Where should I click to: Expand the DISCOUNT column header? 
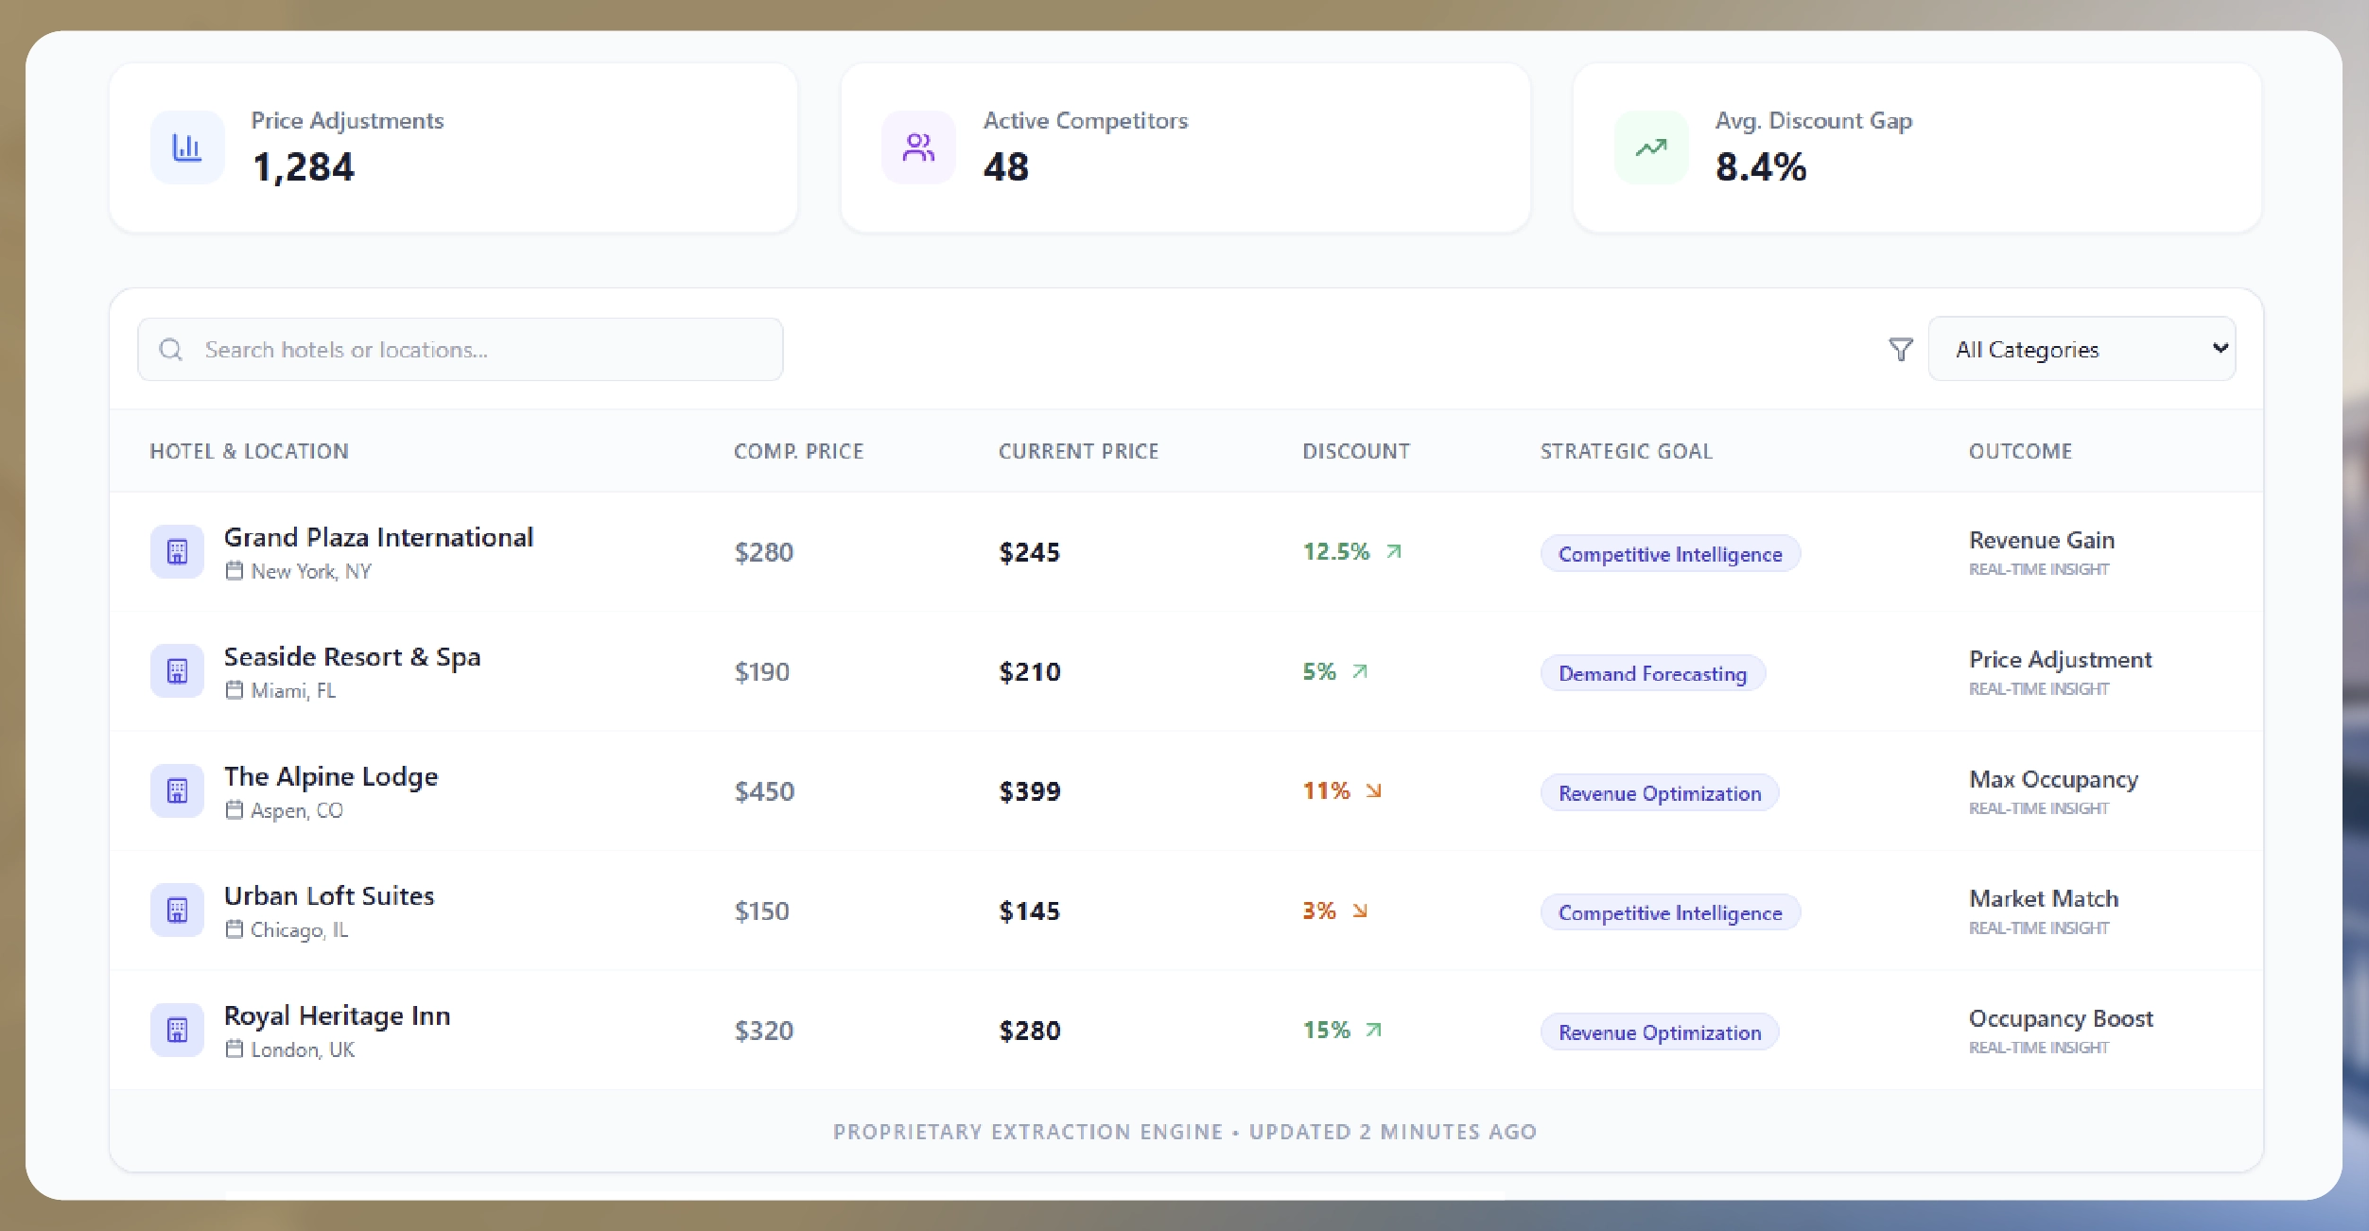point(1356,451)
